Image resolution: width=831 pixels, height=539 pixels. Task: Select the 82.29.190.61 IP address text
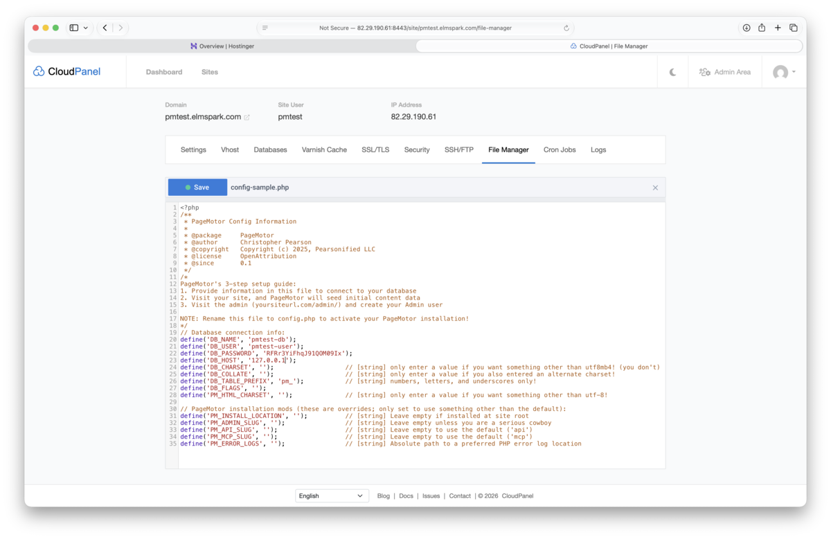413,117
